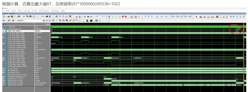The image size is (248, 92).
Task: Click the Print icon in toolbar
Action: 19,17
